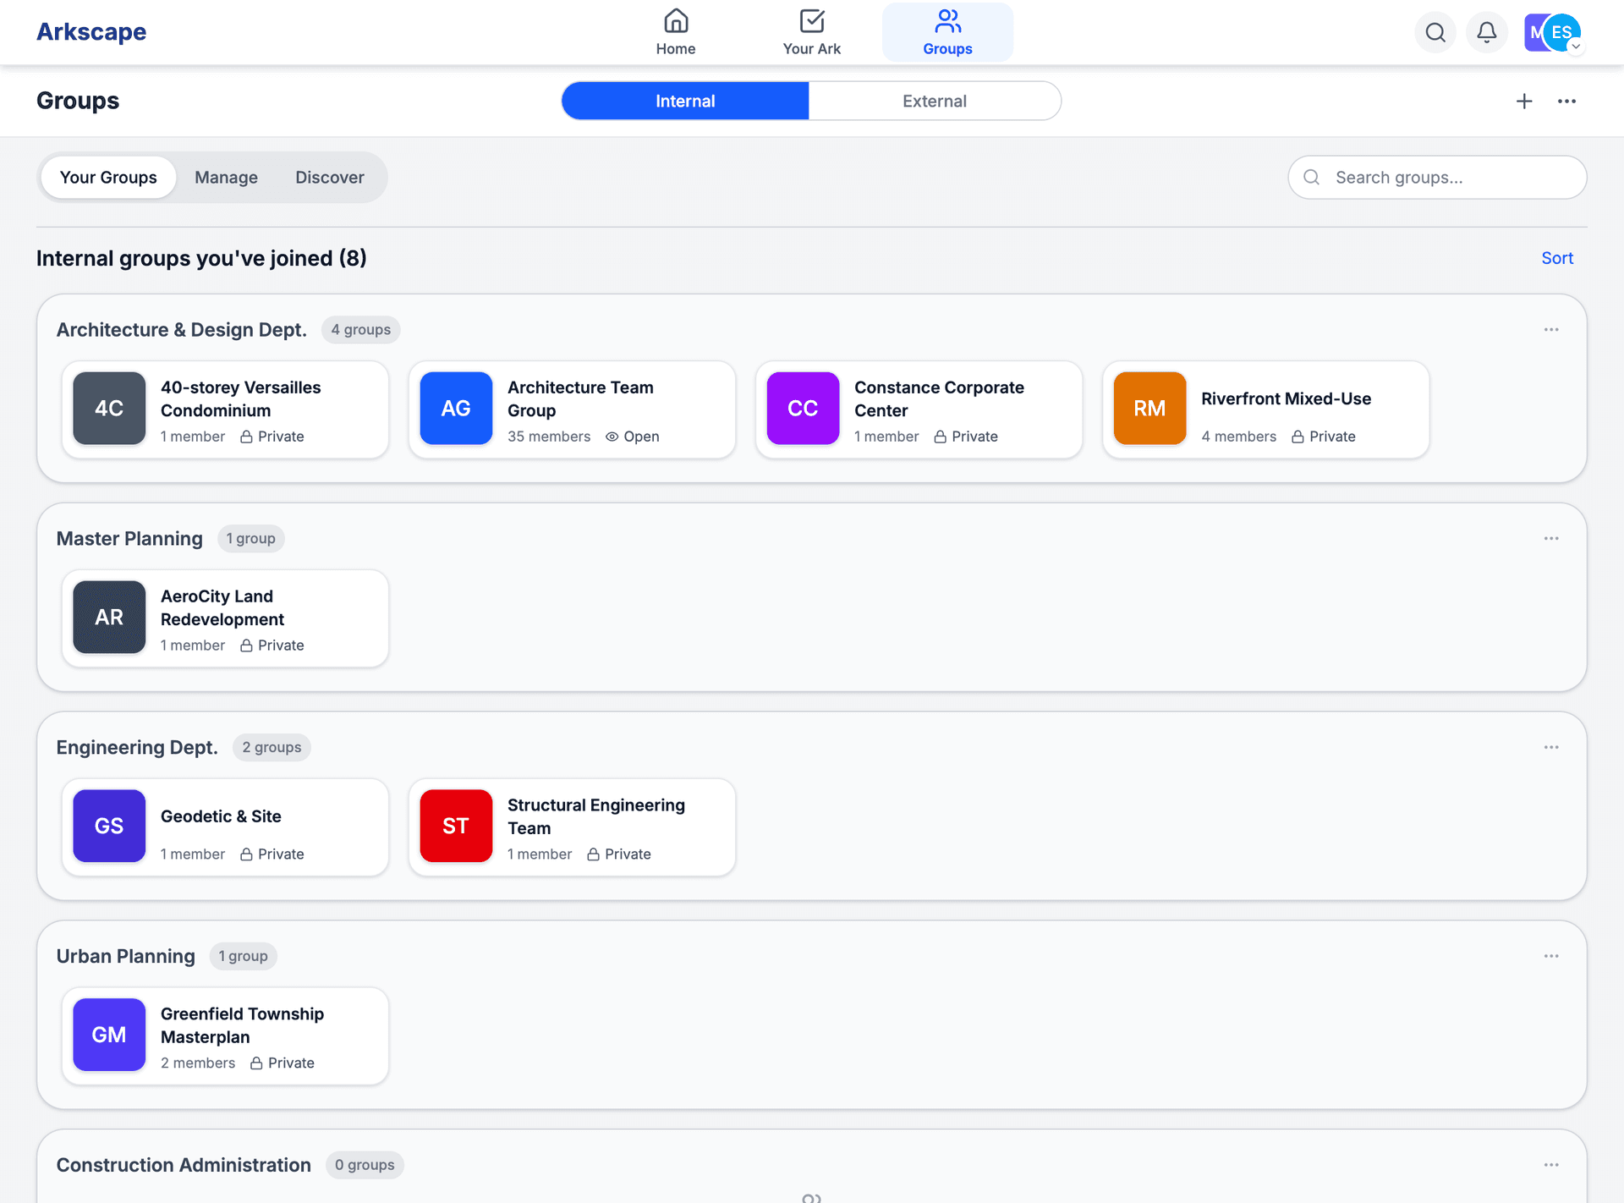This screenshot has height=1203, width=1624.
Task: Open the AG avatar for Architecture Team Group
Action: point(455,409)
